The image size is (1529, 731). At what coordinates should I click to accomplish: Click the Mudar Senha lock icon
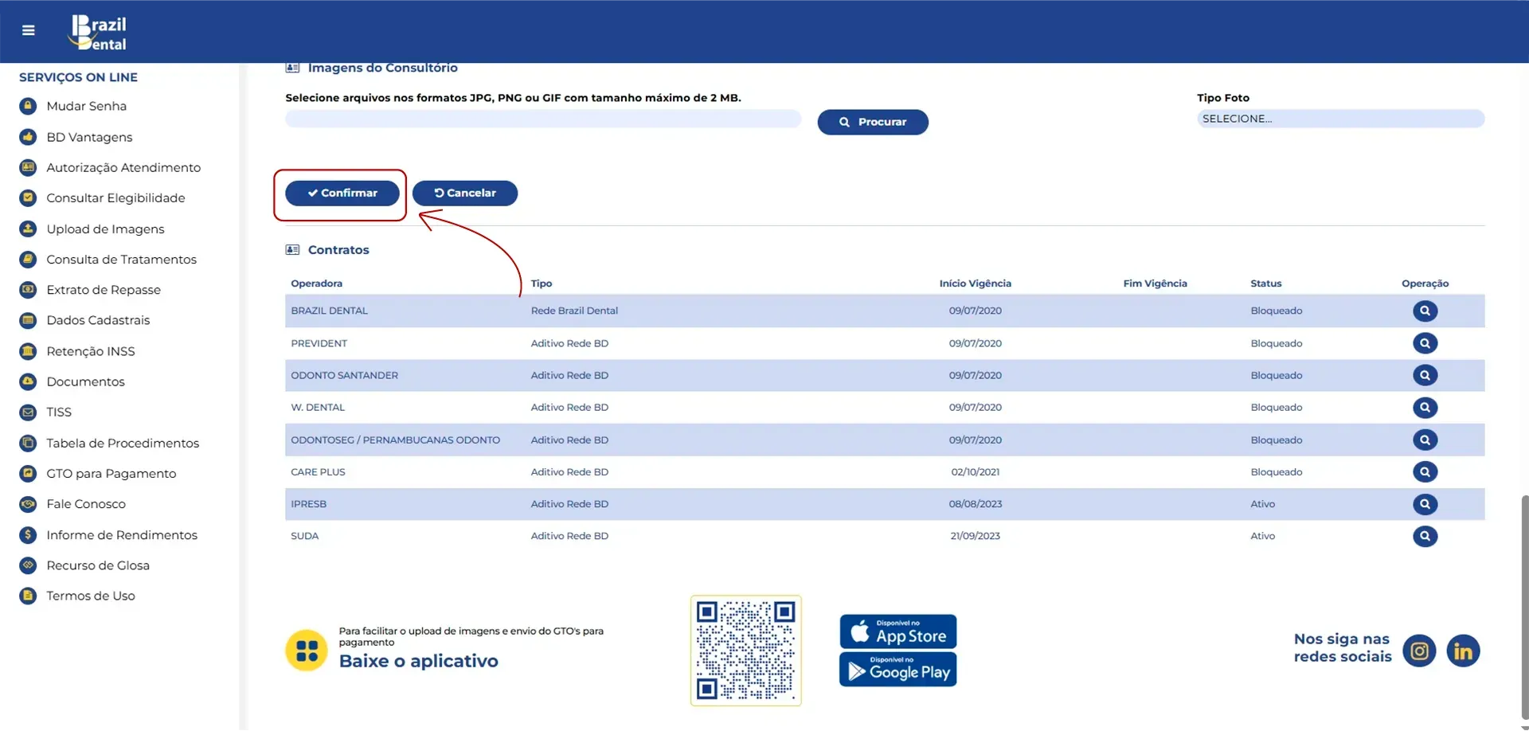(28, 106)
